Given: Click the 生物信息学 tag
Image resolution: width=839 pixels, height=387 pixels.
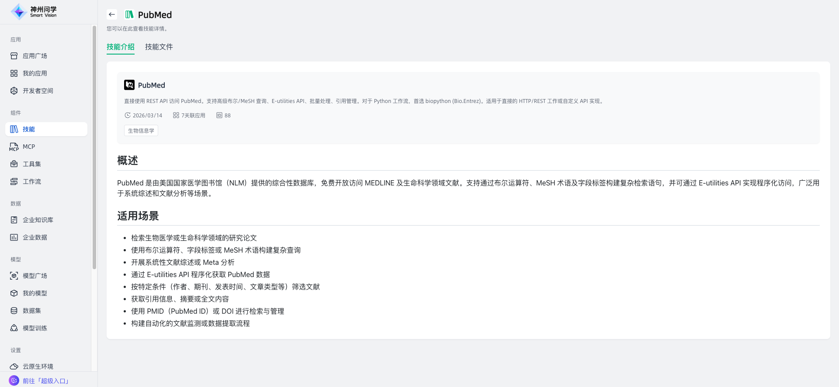Looking at the screenshot, I should pos(141,130).
